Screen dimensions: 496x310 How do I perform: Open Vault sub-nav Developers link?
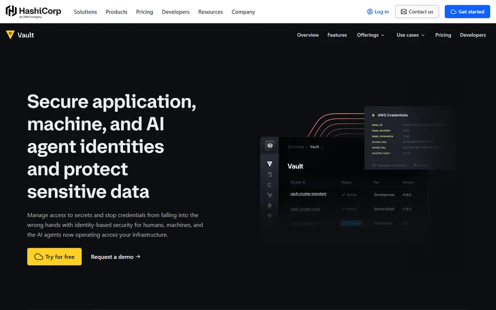(x=473, y=35)
